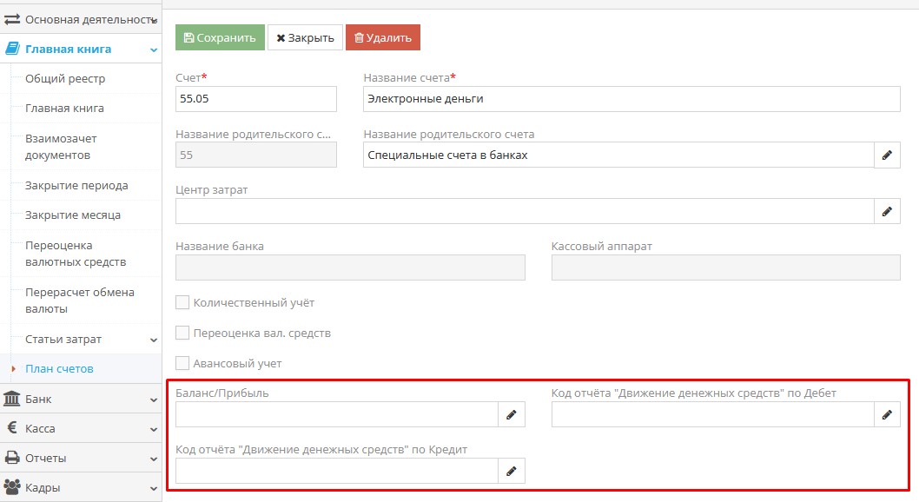Click the book icon next to Главная книга
Screen dimensions: 919x502
[11, 49]
